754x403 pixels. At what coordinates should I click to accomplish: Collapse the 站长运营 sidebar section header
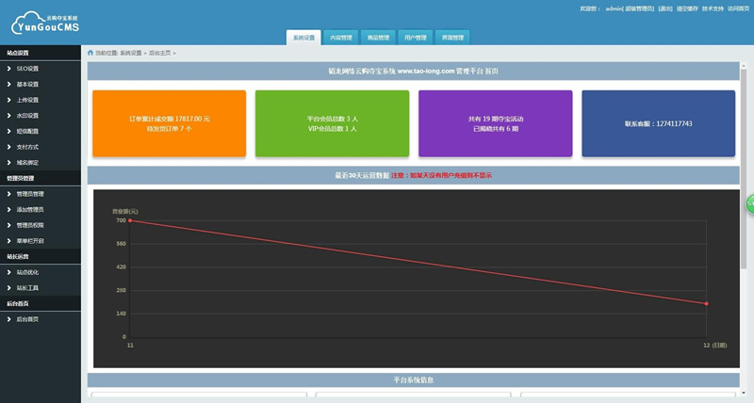(41, 256)
